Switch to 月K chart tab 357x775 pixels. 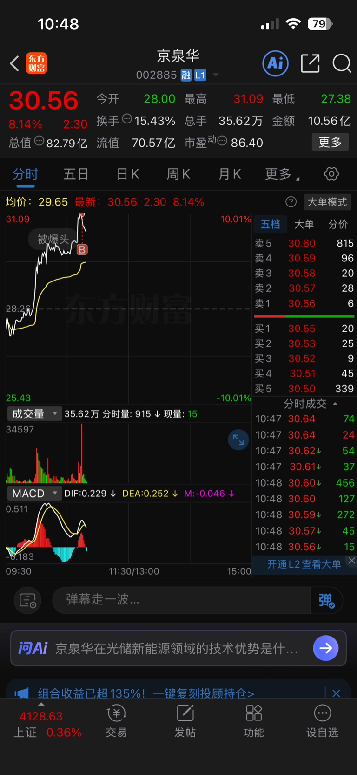(230, 174)
